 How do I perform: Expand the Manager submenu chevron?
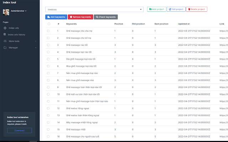pyautogui.click(x=36, y=48)
